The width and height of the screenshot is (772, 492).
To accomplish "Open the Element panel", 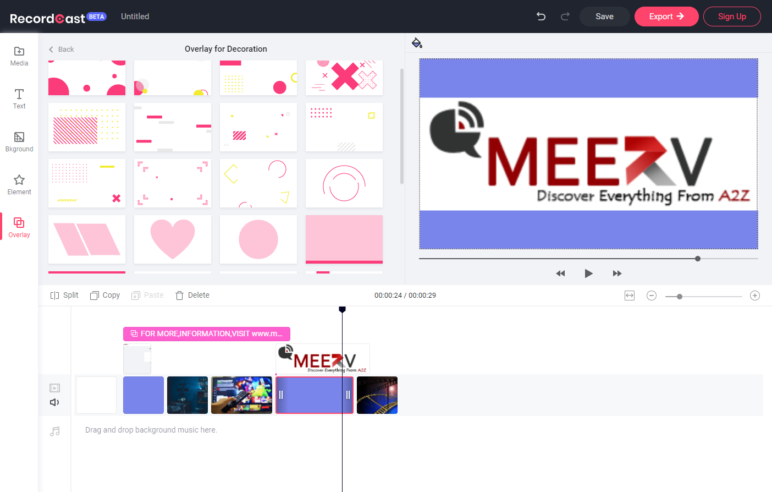I will pos(19,185).
